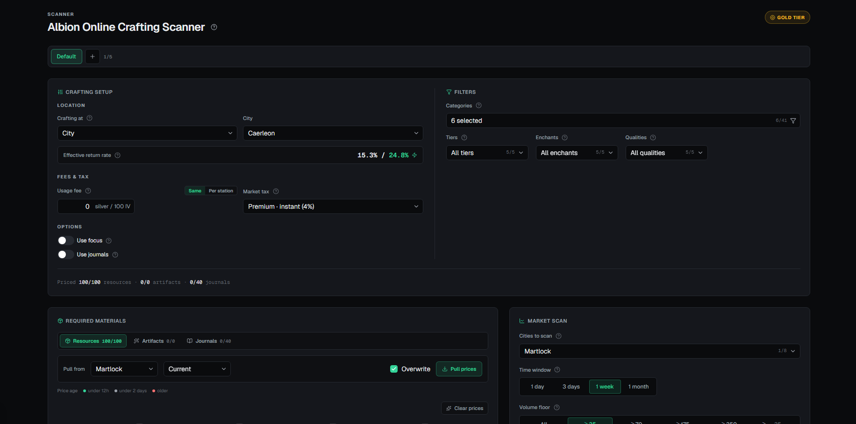The height and width of the screenshot is (424, 856).
Task: Select the Same usage fee mode
Action: pos(195,191)
